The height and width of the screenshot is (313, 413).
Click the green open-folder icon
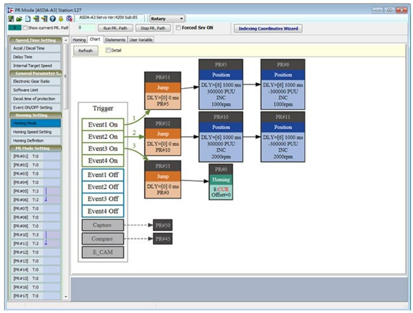19,19
